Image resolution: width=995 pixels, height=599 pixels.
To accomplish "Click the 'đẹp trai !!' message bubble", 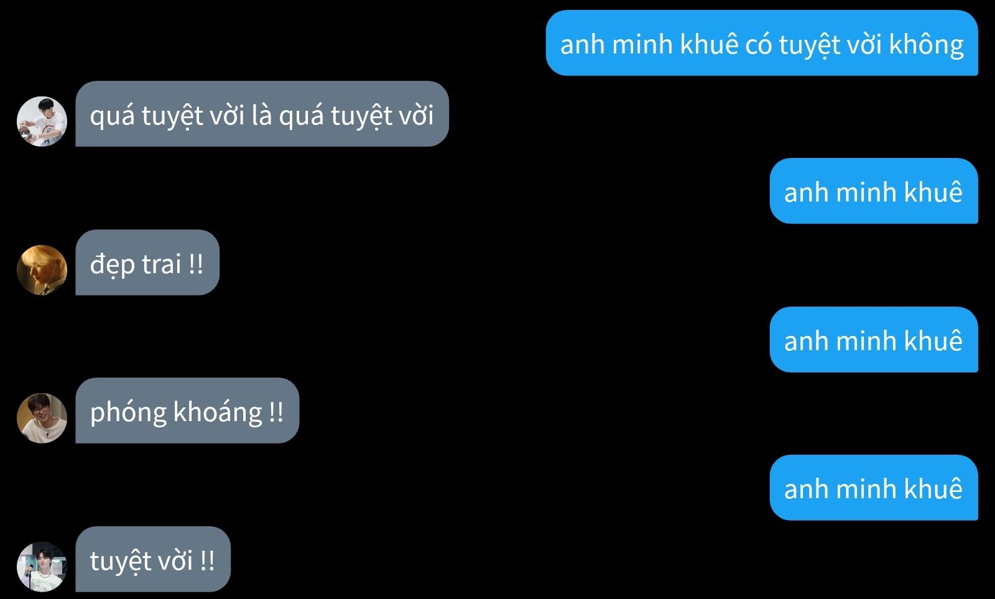I will pos(147,262).
